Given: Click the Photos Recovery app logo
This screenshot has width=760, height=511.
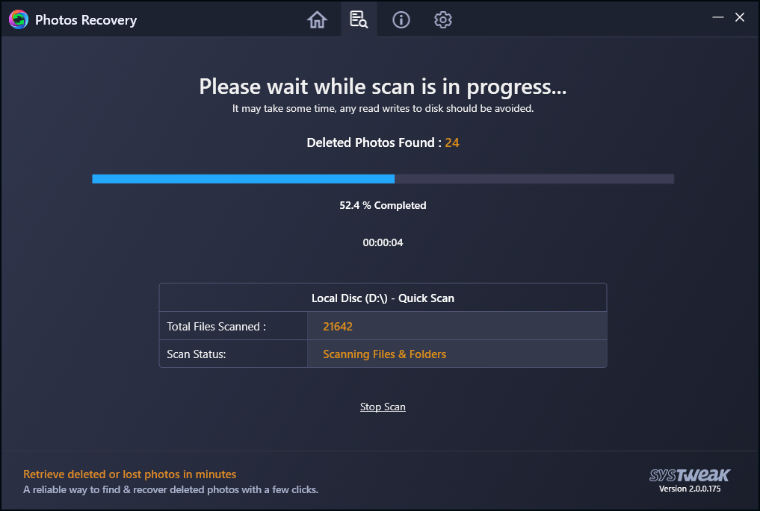Looking at the screenshot, I should coord(19,20).
